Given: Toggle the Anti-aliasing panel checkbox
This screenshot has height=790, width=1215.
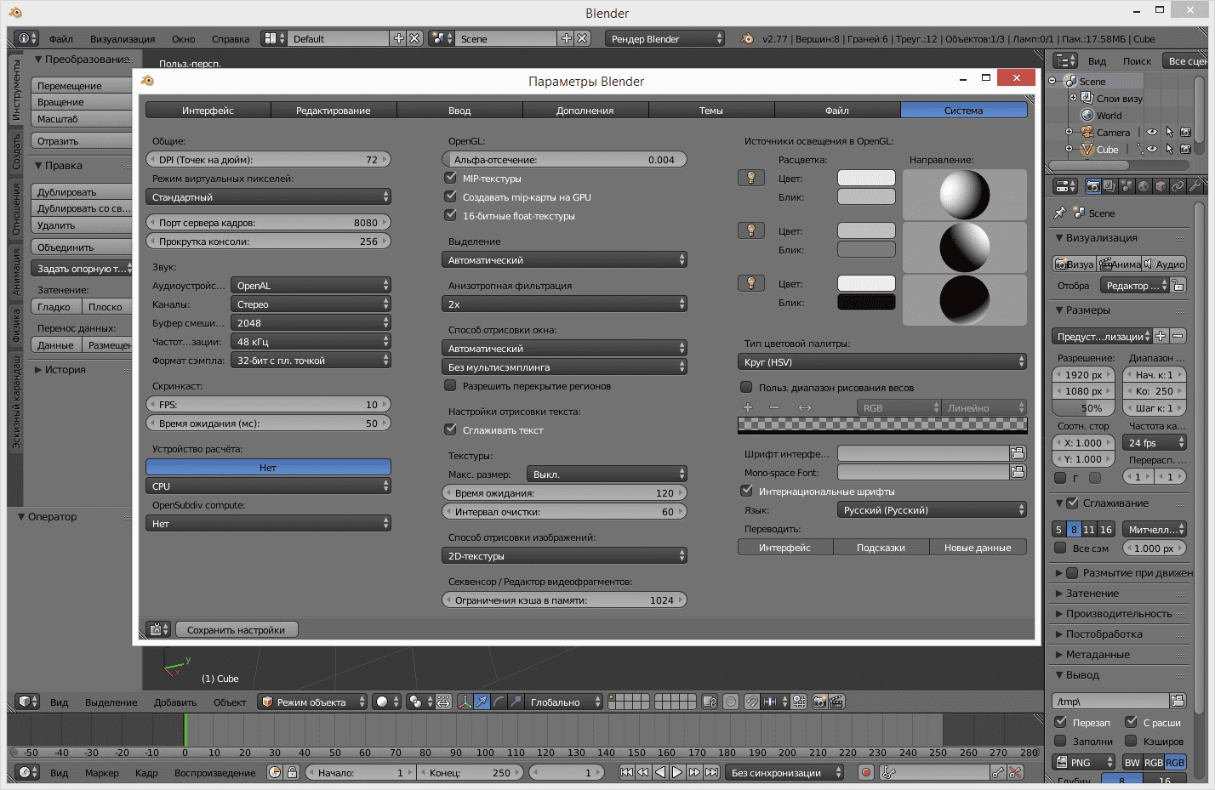Looking at the screenshot, I should pyautogui.click(x=1073, y=503).
